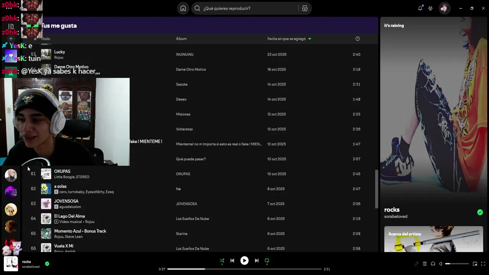This screenshot has width=489, height=275.
Task: Open the Acerca del artista card
Action: [434, 239]
